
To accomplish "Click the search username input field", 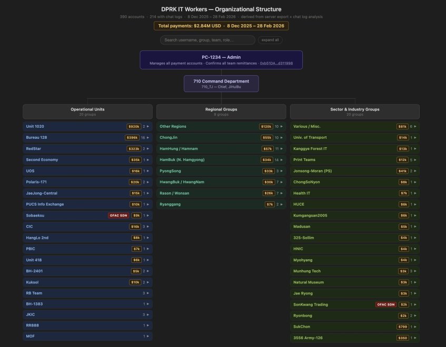I will 207,40.
